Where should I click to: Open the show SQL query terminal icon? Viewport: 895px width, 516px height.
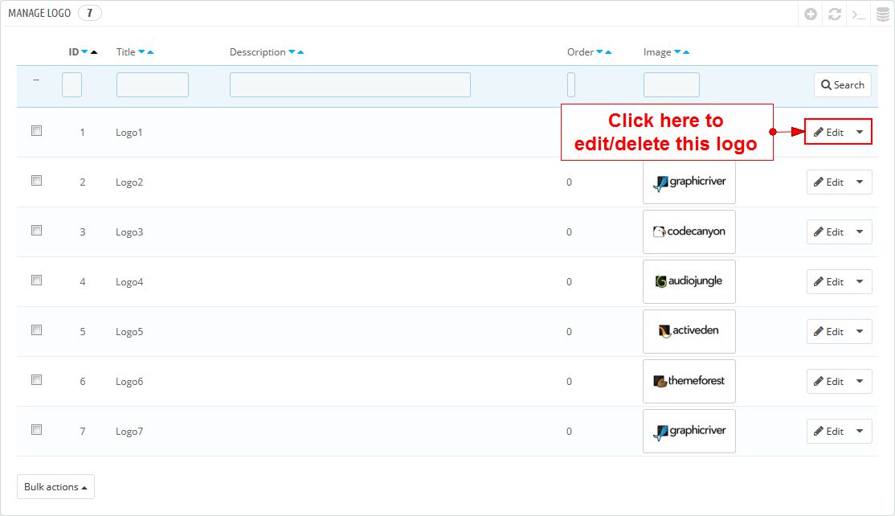[x=859, y=14]
